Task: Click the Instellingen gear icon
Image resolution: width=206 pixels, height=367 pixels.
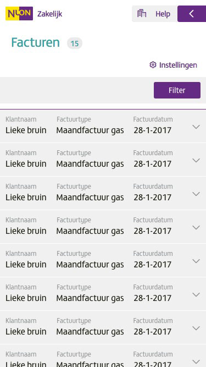Action: [x=153, y=65]
